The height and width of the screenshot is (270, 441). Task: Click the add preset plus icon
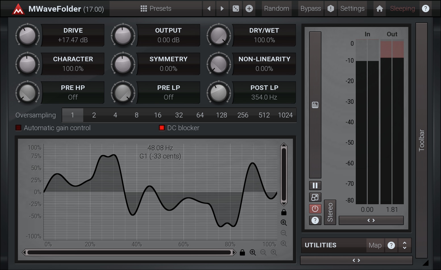click(249, 9)
